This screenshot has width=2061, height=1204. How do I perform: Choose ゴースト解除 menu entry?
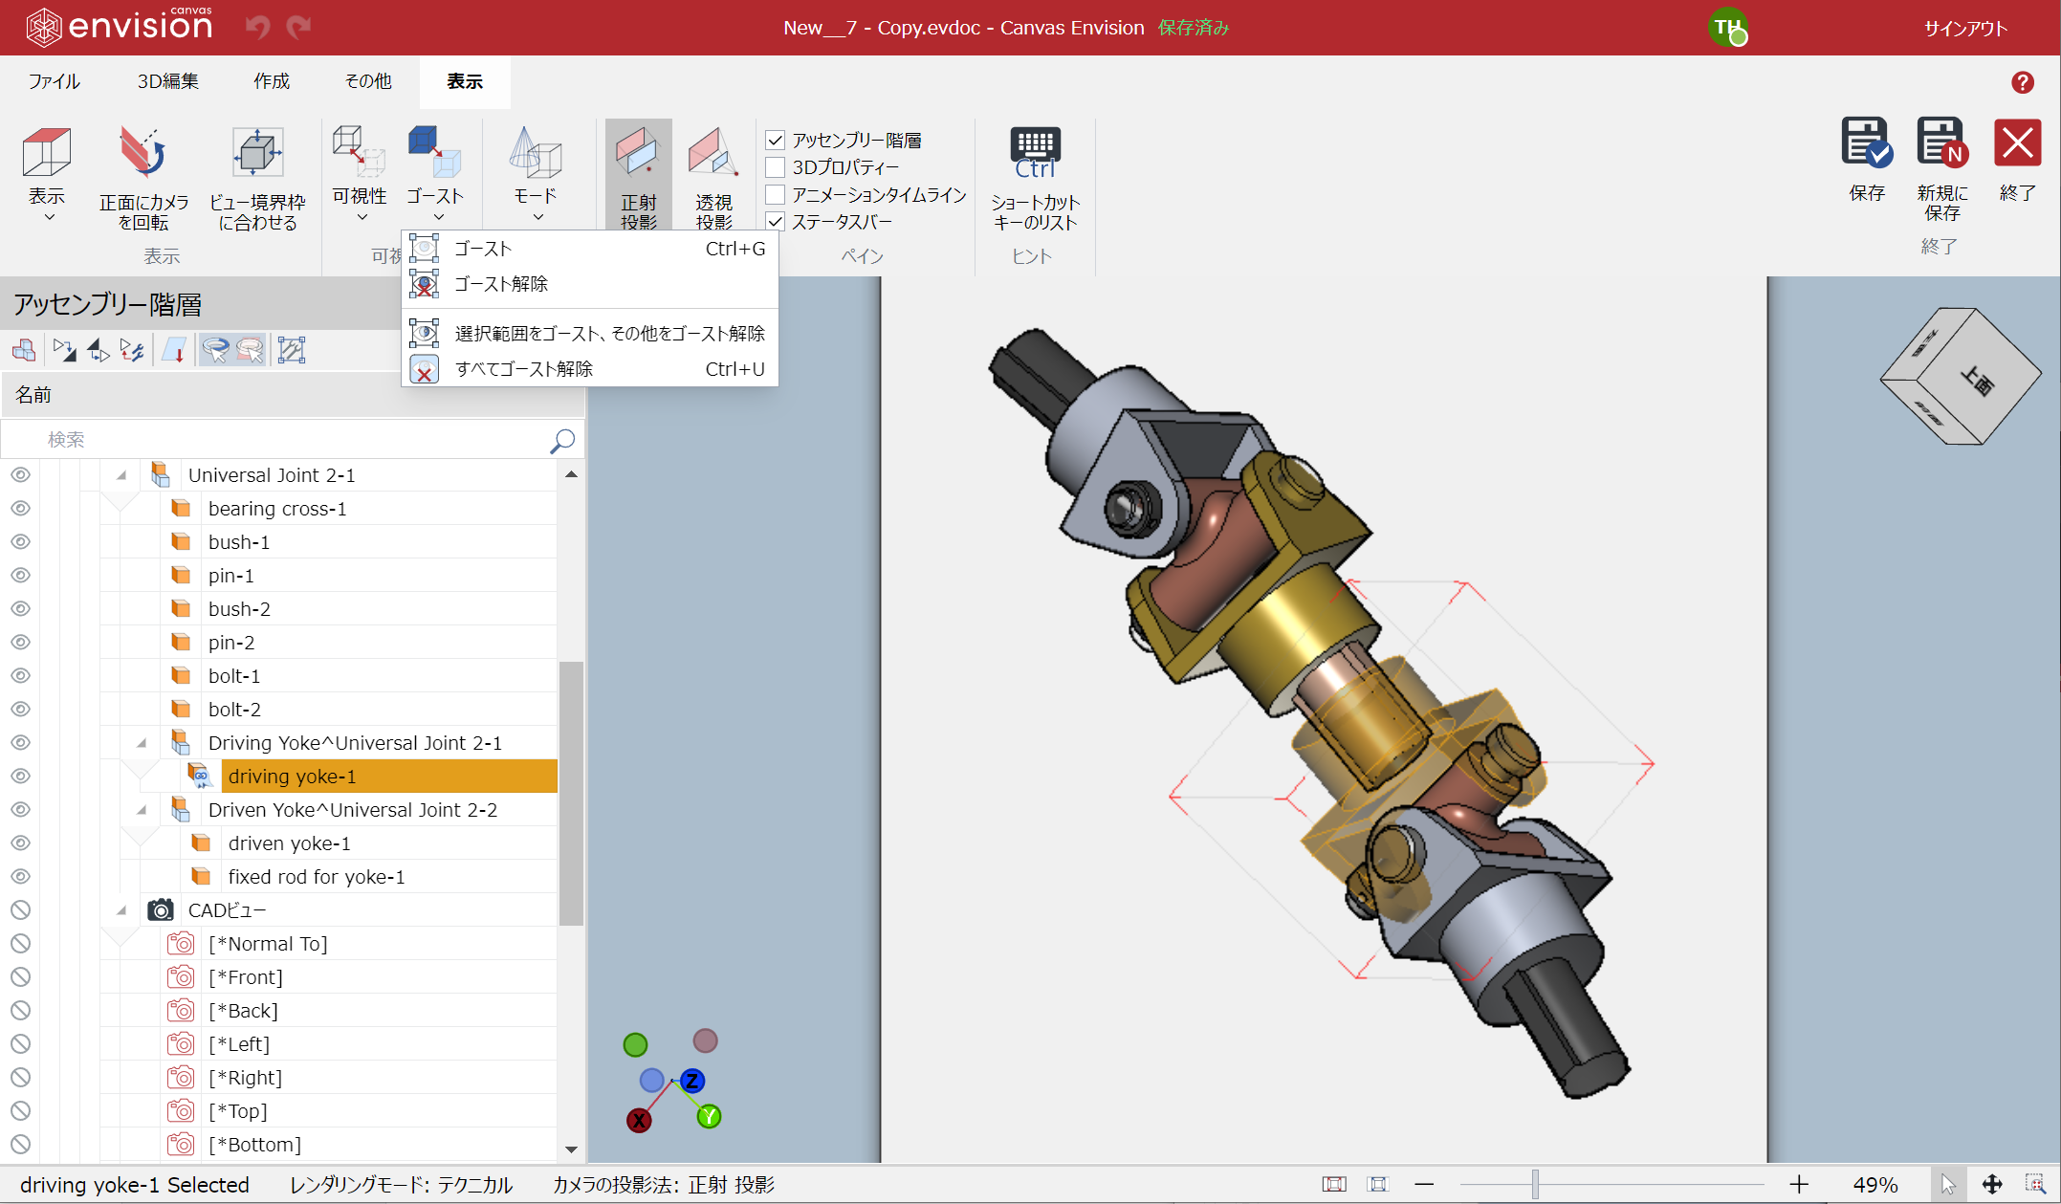589,284
